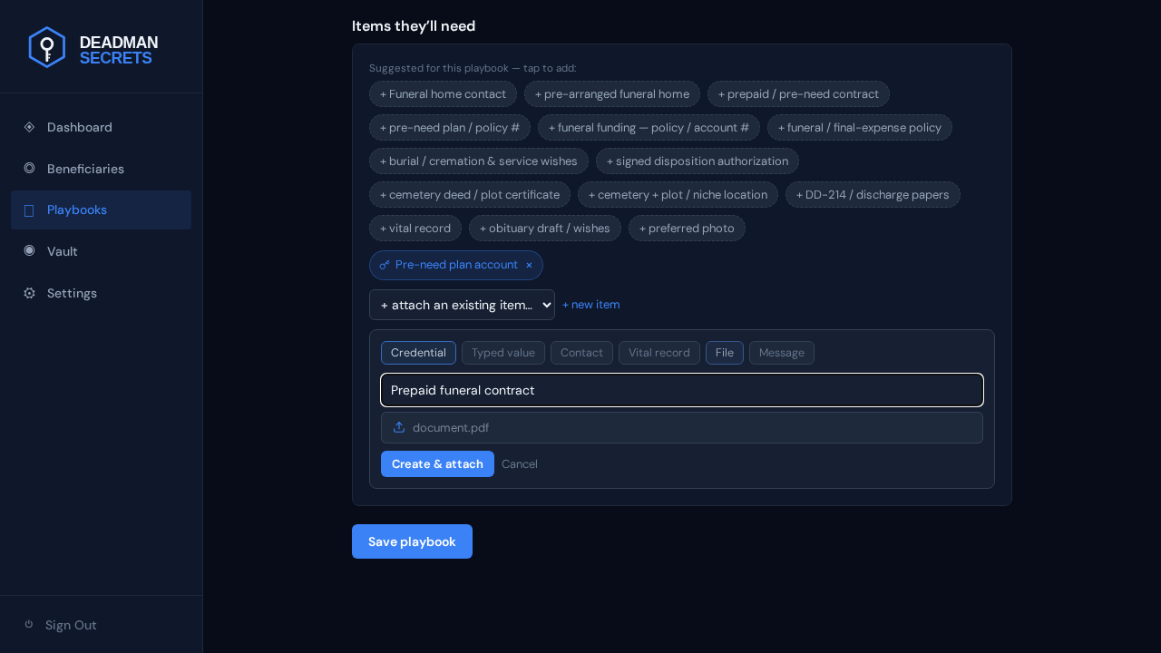Select the Credential item type
This screenshot has width=1161, height=653.
(x=418, y=353)
